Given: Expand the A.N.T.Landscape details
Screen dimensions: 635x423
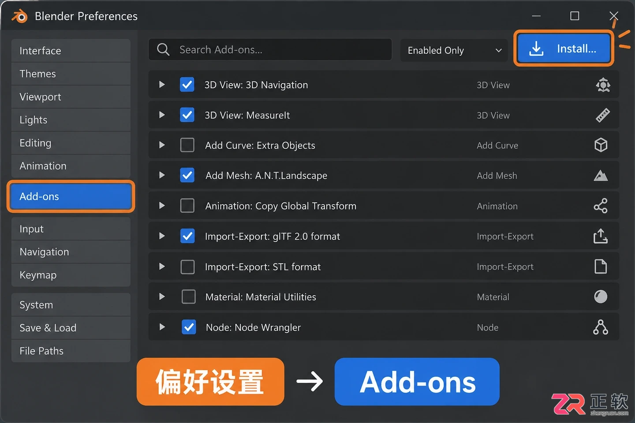Looking at the screenshot, I should point(162,175).
